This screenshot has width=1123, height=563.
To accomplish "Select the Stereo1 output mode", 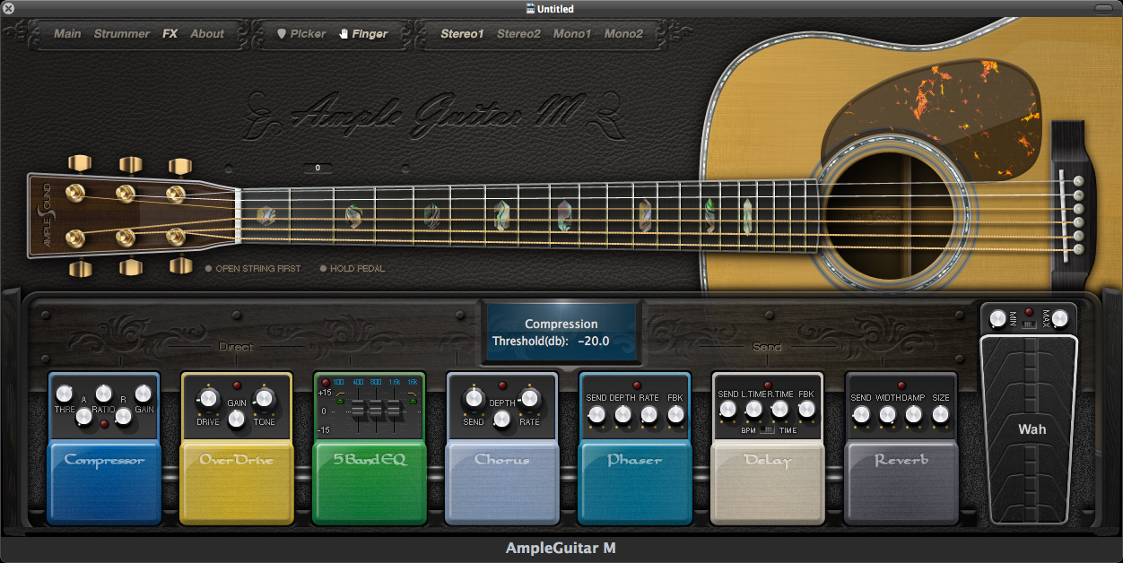I will pos(462,34).
